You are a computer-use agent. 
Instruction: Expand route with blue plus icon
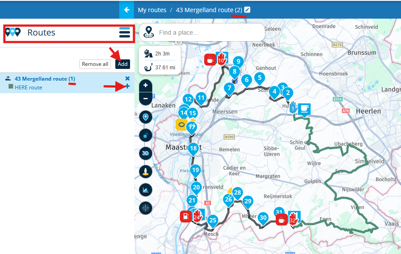pos(127,87)
